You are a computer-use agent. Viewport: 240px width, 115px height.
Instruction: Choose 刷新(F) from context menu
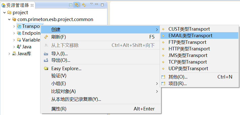[58, 37]
